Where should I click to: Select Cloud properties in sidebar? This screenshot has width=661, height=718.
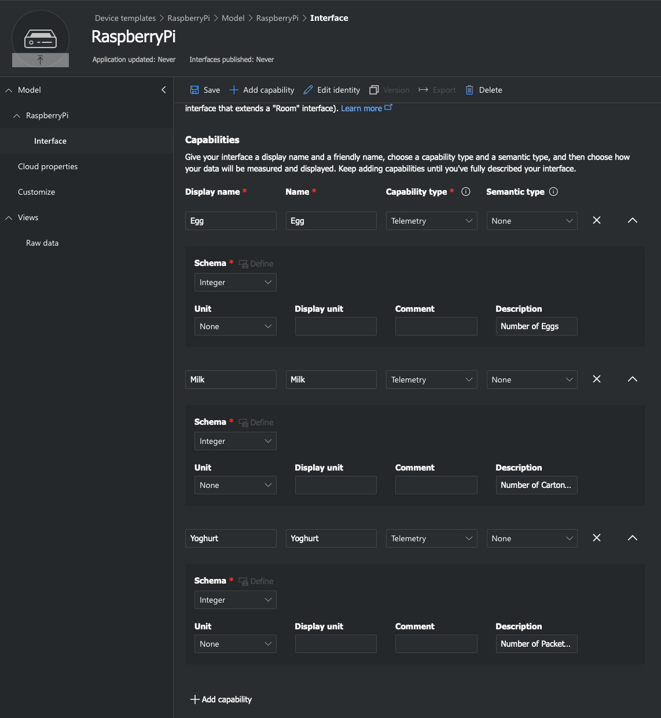pos(48,166)
